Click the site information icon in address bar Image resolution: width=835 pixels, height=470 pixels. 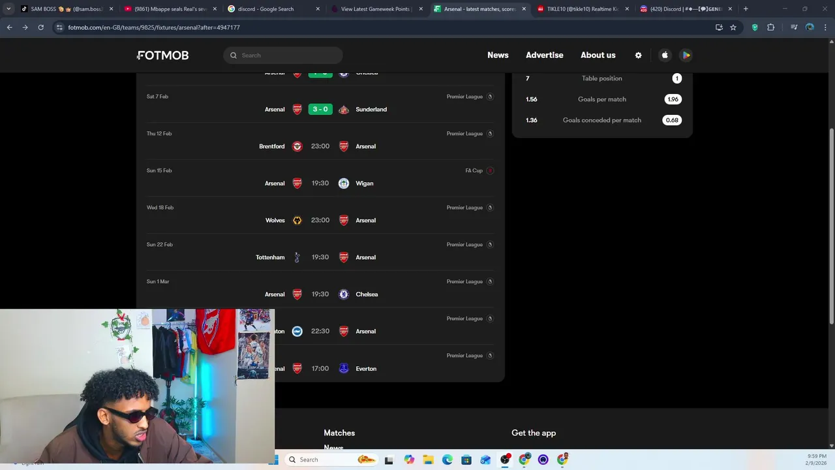click(59, 27)
